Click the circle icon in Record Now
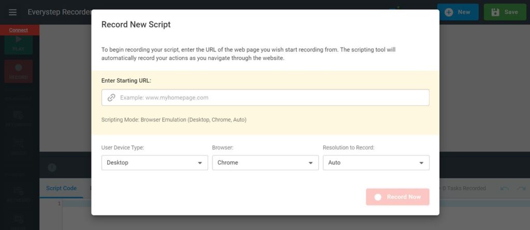The width and height of the screenshot is (530, 230). coord(378,197)
